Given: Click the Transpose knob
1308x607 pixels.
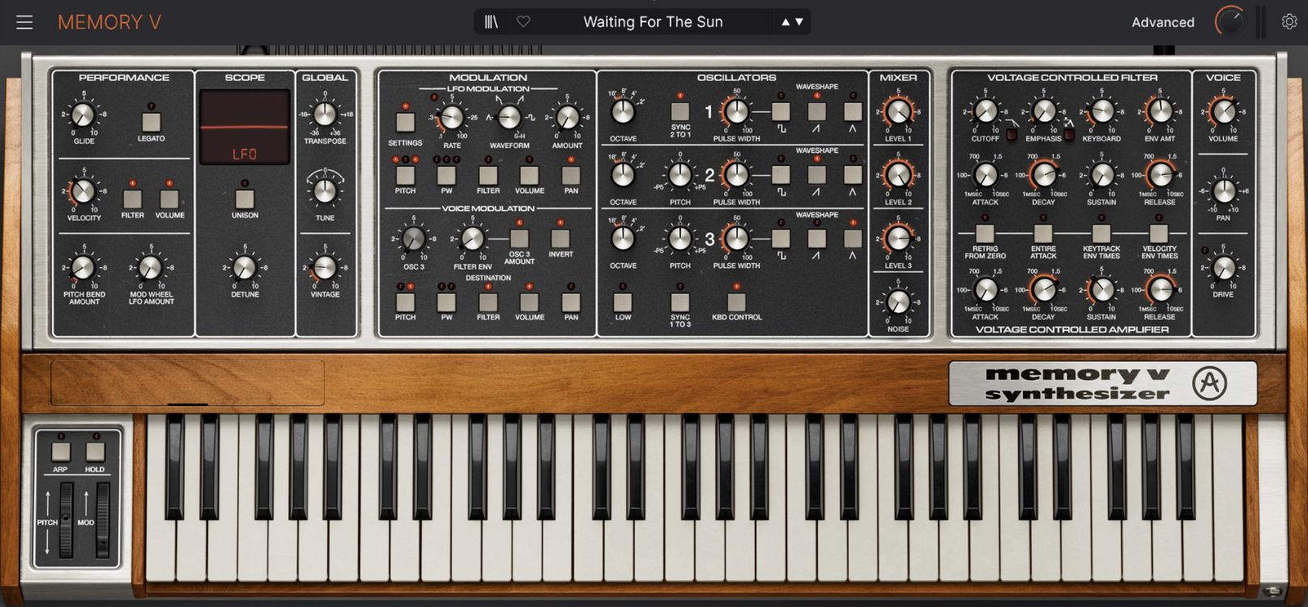Looking at the screenshot, I should point(325,114).
